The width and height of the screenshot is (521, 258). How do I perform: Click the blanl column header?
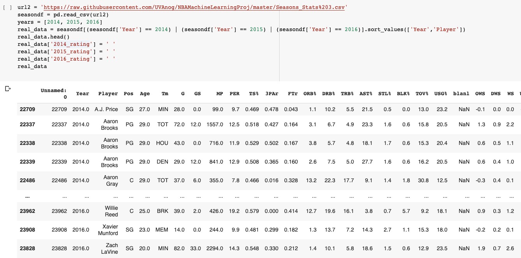(x=461, y=94)
